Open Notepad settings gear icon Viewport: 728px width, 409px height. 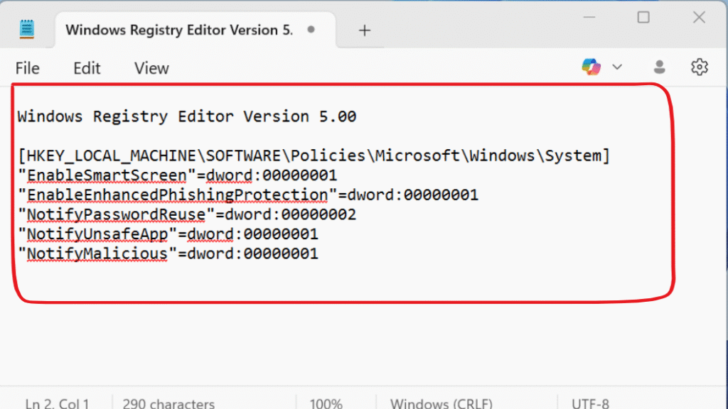700,67
